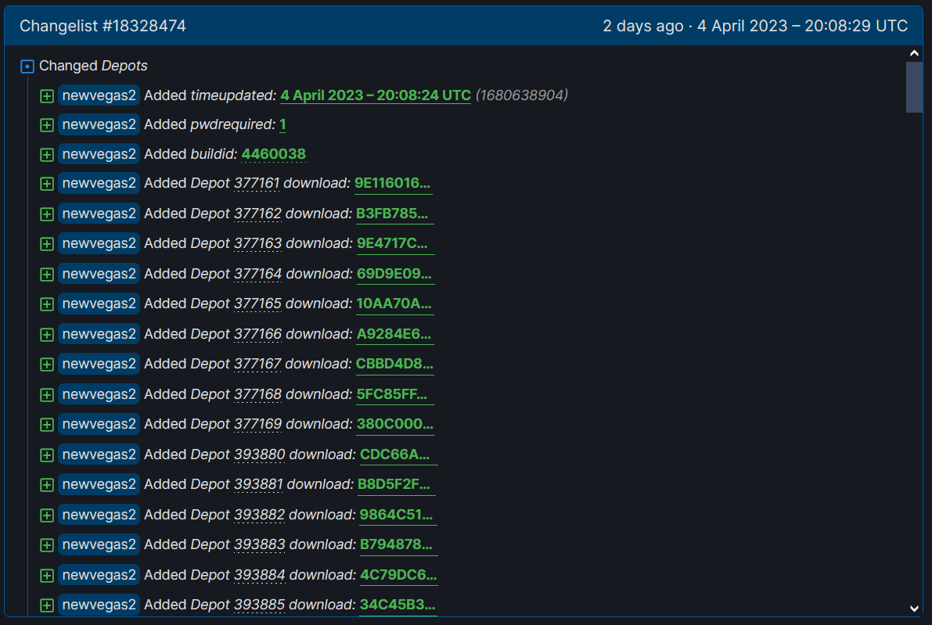Click depot ID 377167
The height and width of the screenshot is (625, 932).
(x=257, y=364)
